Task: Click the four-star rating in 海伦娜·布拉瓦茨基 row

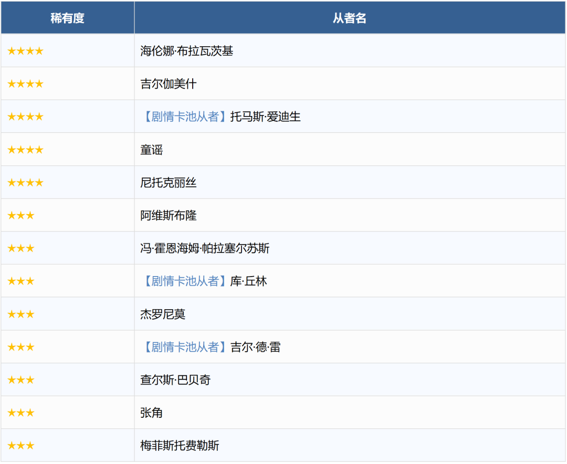Action: (25, 51)
